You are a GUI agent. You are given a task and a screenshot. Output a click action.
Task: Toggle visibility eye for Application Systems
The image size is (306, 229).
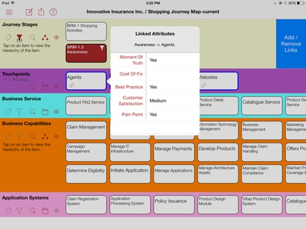tap(56, 211)
